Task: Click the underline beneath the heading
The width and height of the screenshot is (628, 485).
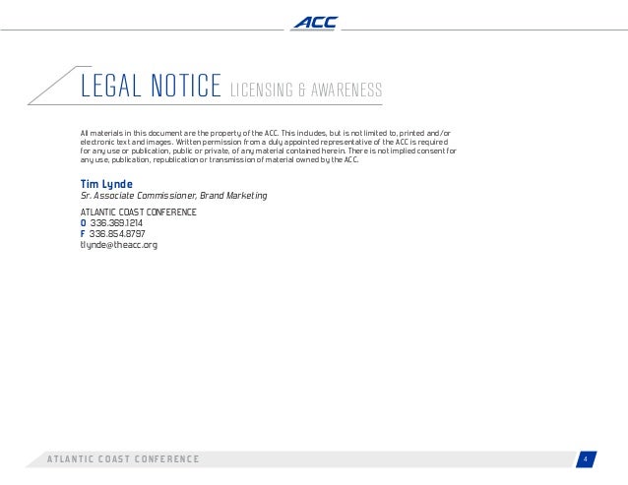Action: 205,104
